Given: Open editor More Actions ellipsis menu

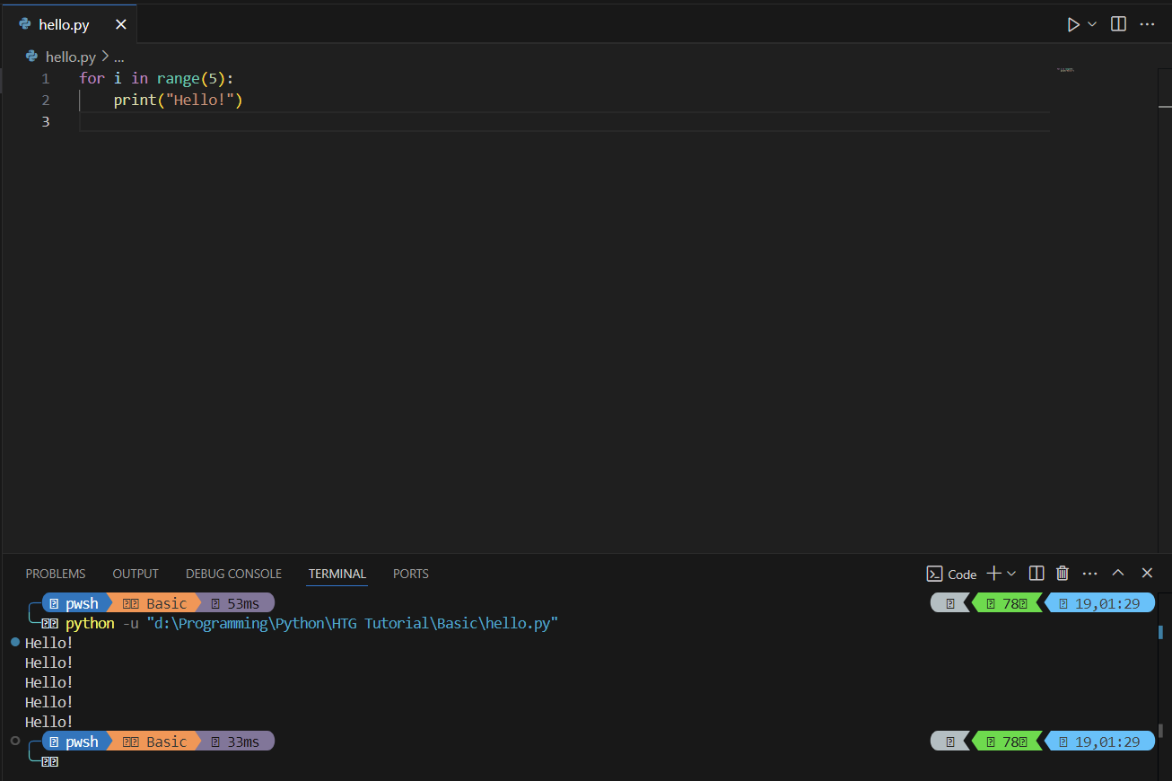Looking at the screenshot, I should coord(1147,24).
